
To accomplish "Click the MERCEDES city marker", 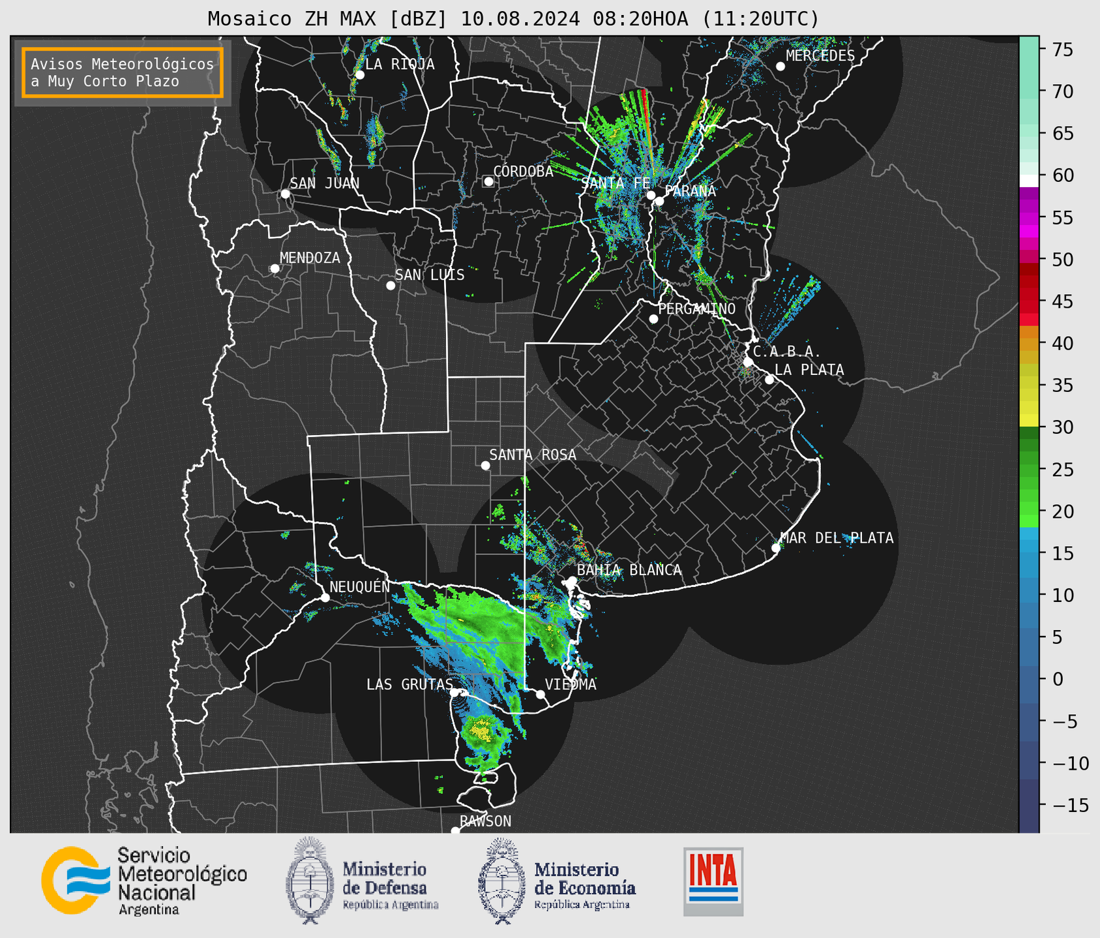I will [780, 67].
